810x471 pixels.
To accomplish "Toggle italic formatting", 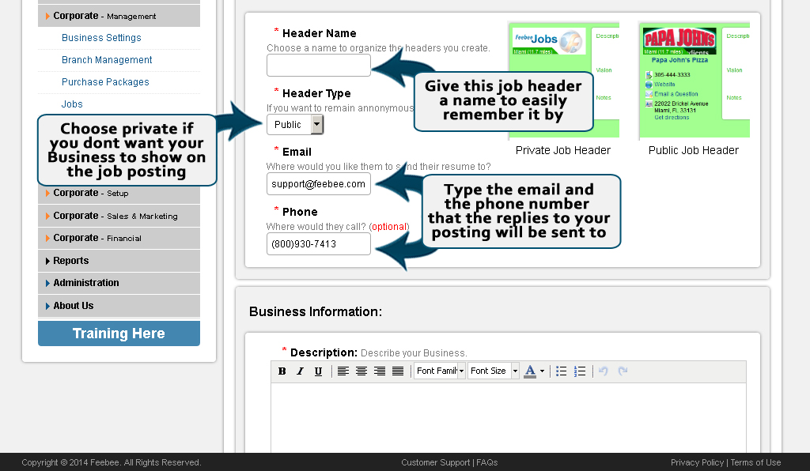I will [300, 371].
